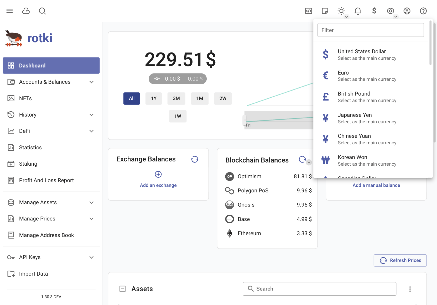Open the cloud sync status icon
Screen dimensions: 437x305
coord(26,11)
